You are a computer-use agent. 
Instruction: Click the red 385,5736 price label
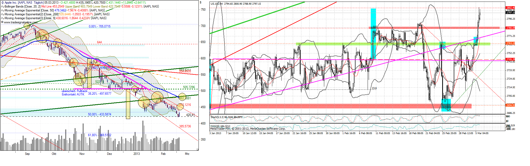pyautogui.click(x=185, y=126)
